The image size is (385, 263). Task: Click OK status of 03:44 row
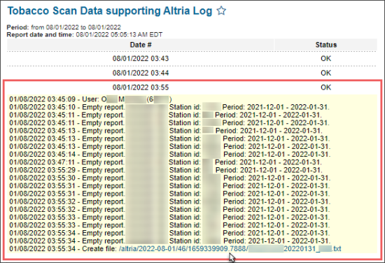click(325, 73)
